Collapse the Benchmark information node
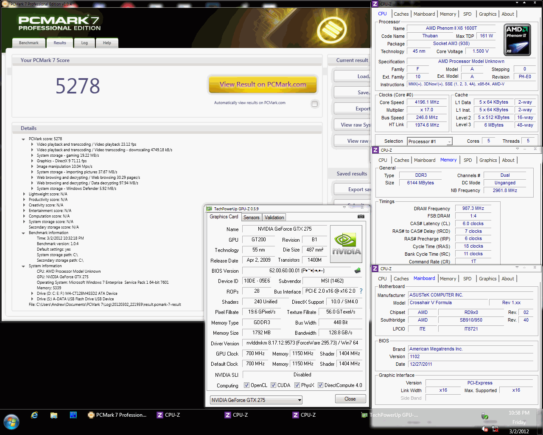543x435 pixels. (x=23, y=233)
